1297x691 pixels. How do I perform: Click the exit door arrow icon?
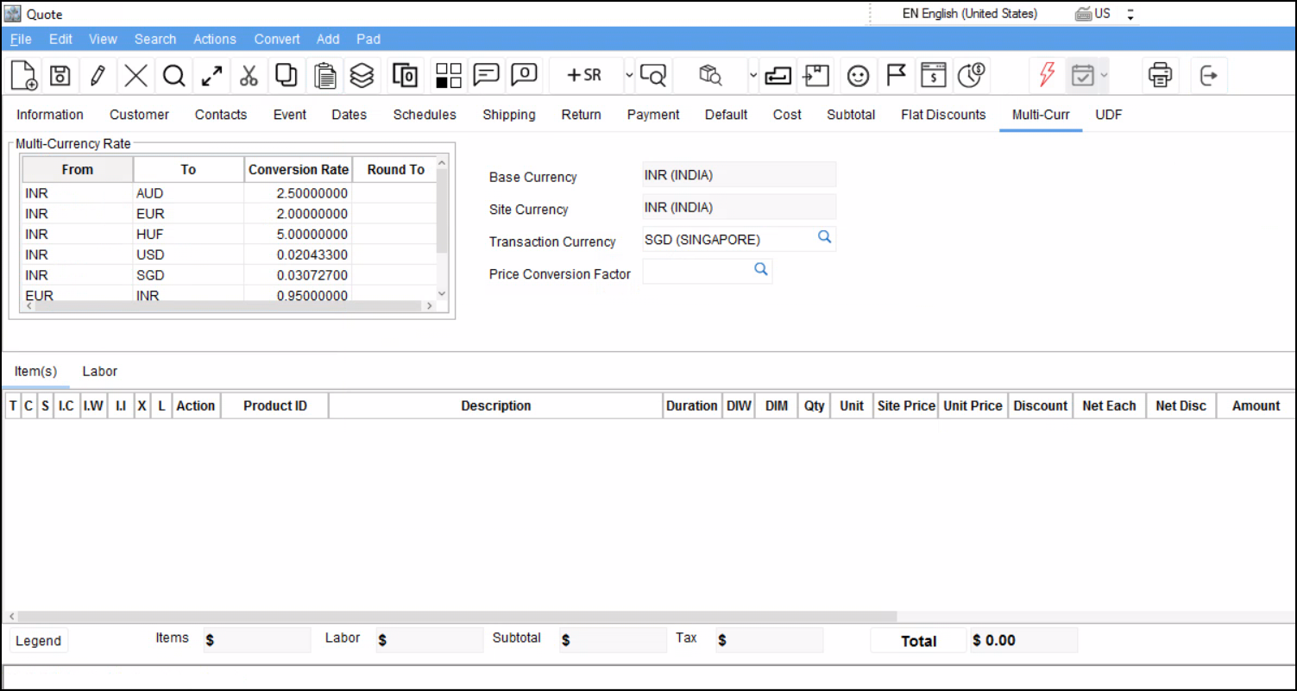(1209, 76)
